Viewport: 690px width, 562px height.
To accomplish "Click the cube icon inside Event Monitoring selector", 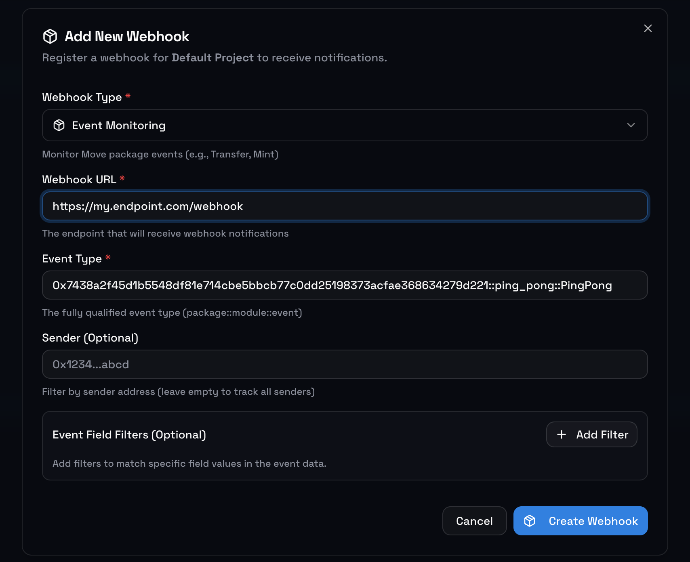I will pyautogui.click(x=59, y=125).
